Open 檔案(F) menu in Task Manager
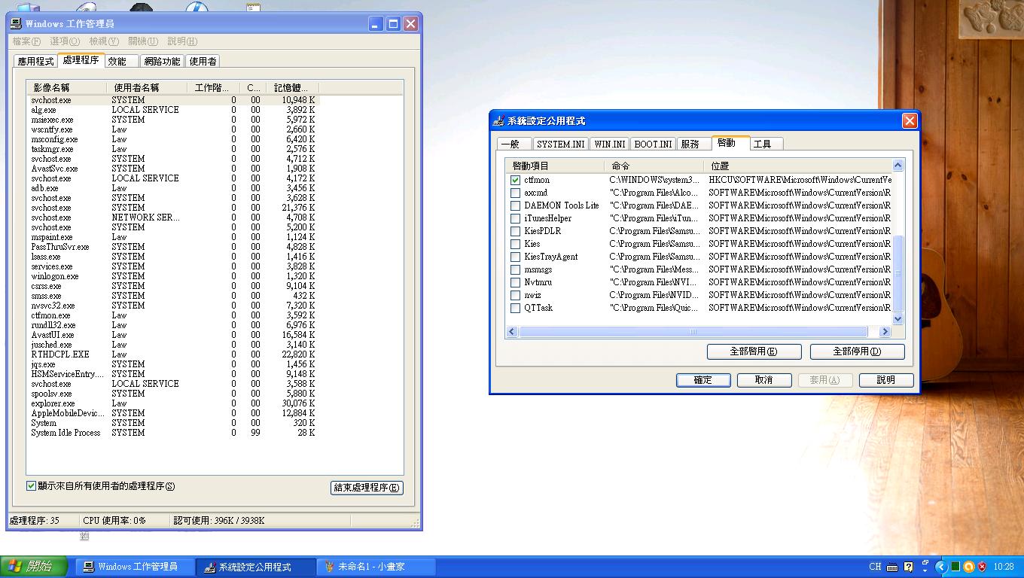The height and width of the screenshot is (578, 1024). [26, 41]
